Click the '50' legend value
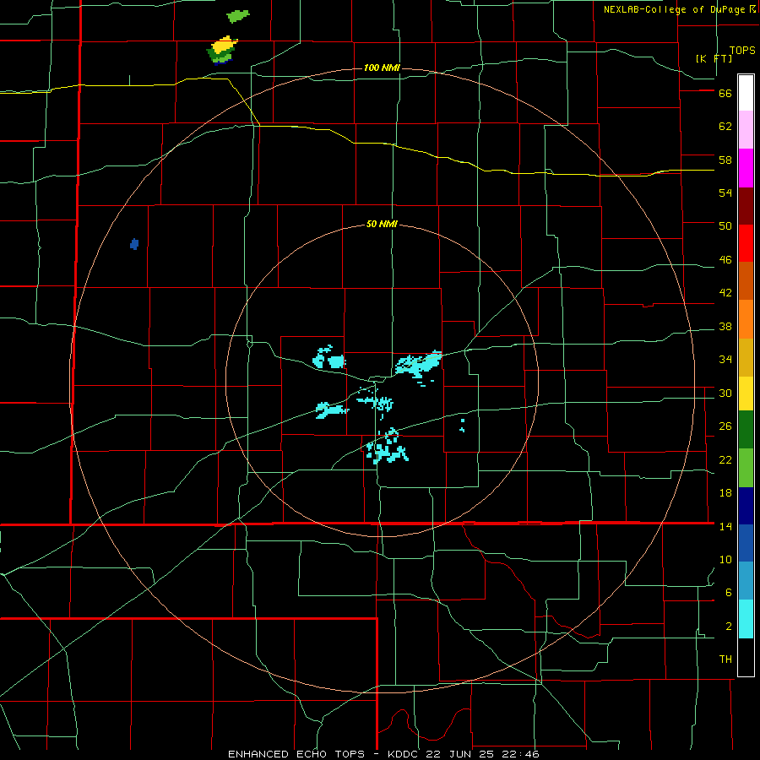This screenshot has width=760, height=760. (x=725, y=226)
